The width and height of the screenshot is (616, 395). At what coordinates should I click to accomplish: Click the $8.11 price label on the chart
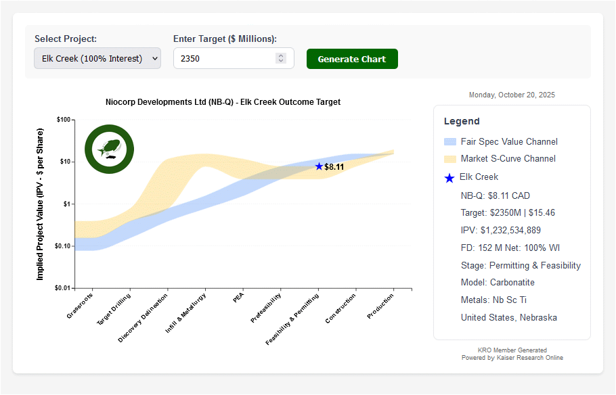click(x=334, y=167)
